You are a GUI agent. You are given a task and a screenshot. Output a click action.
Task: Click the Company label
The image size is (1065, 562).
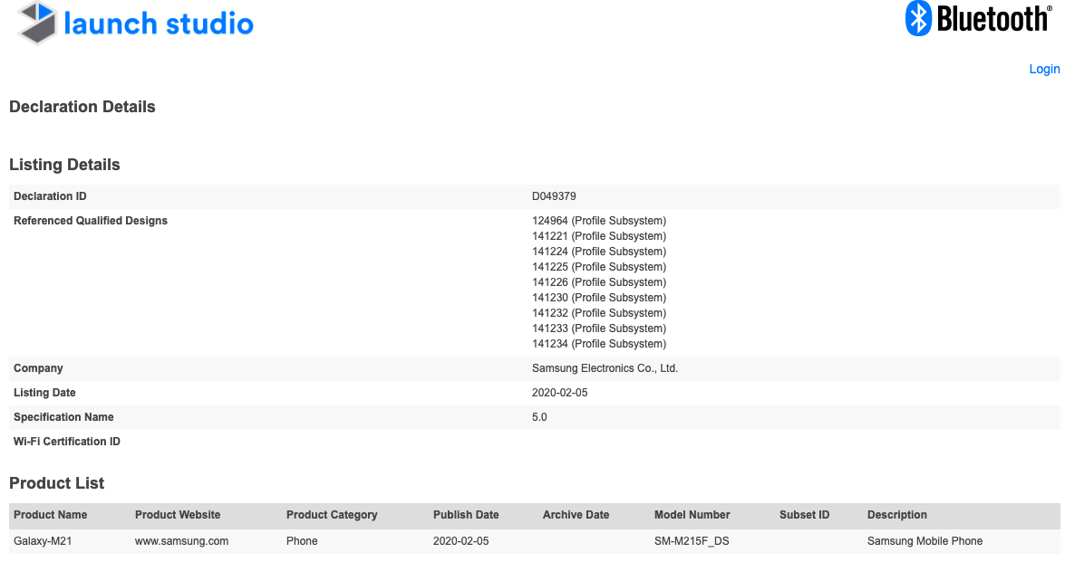[38, 369]
